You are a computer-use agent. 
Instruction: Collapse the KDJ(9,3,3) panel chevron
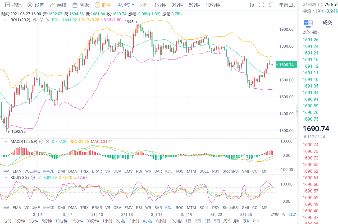click(6, 177)
